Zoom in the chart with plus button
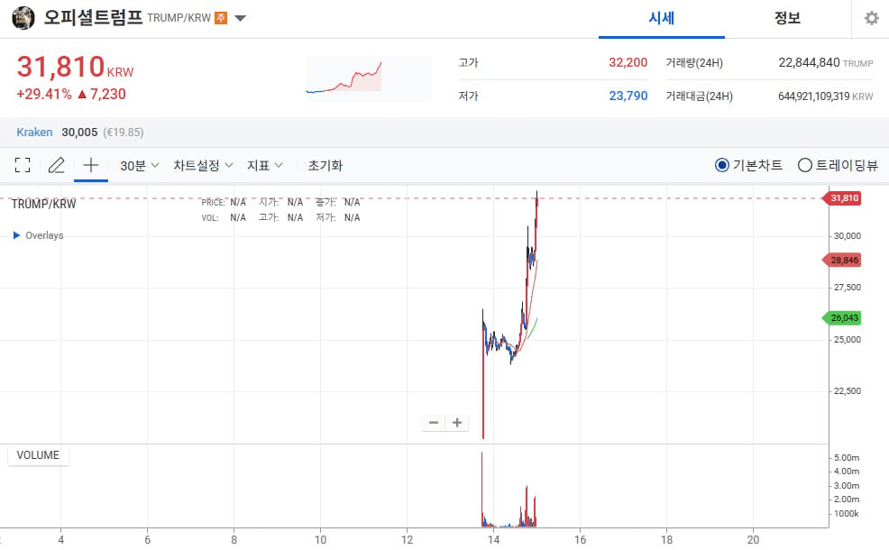The height and width of the screenshot is (550, 889). pos(457,423)
